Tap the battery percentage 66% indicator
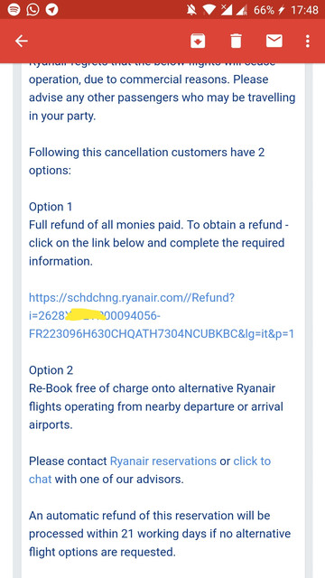 point(264,10)
